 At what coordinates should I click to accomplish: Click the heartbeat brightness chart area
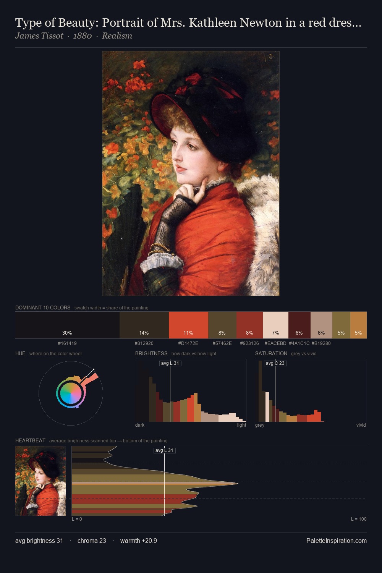pyautogui.click(x=219, y=481)
